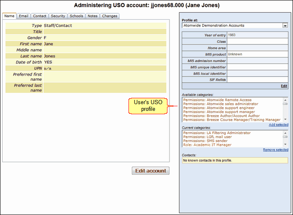Click the Home area field cell
Image resolution: width=293 pixels, height=215 pixels.
coord(257,48)
